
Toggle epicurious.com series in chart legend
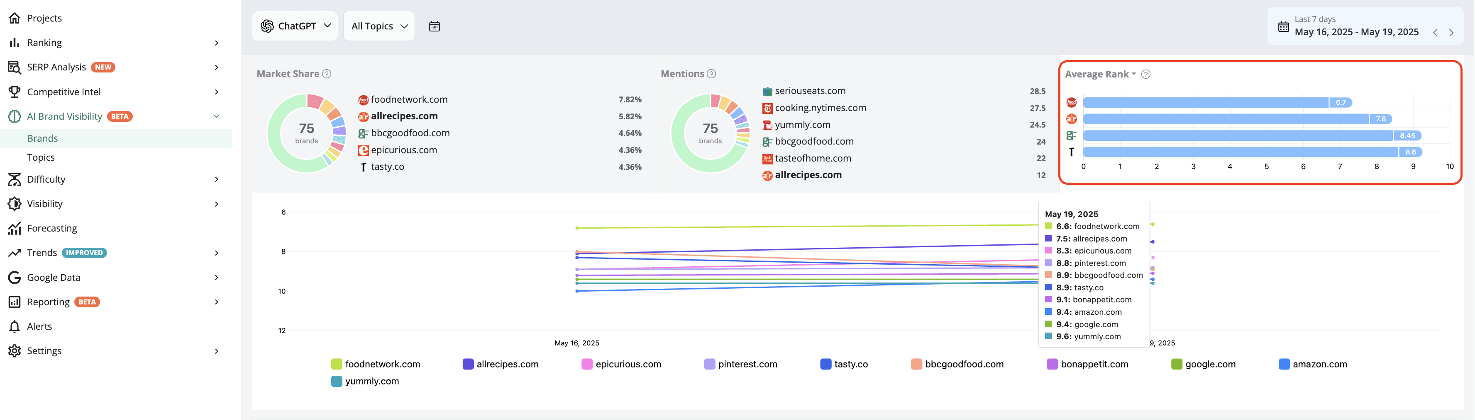pos(621,364)
